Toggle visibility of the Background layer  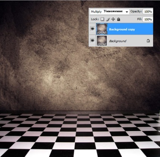(x=92, y=40)
